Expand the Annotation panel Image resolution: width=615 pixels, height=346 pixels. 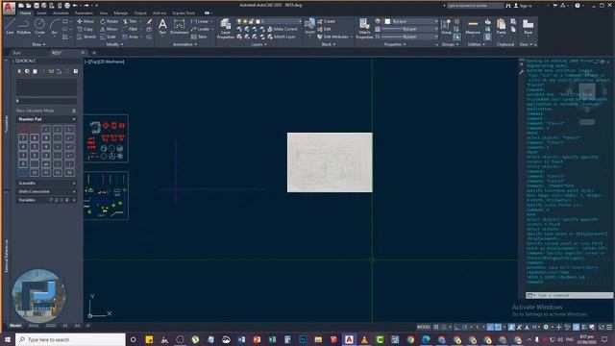184,44
